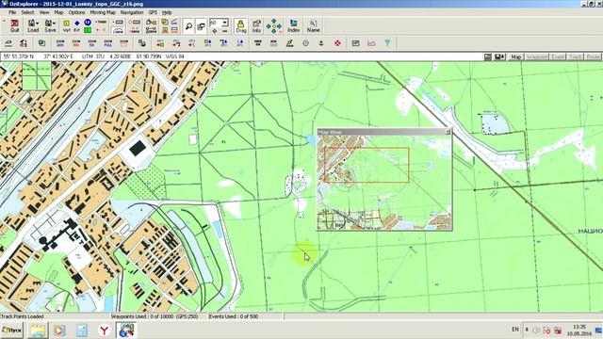
Task: Open the Navigation menu
Action: tap(132, 12)
